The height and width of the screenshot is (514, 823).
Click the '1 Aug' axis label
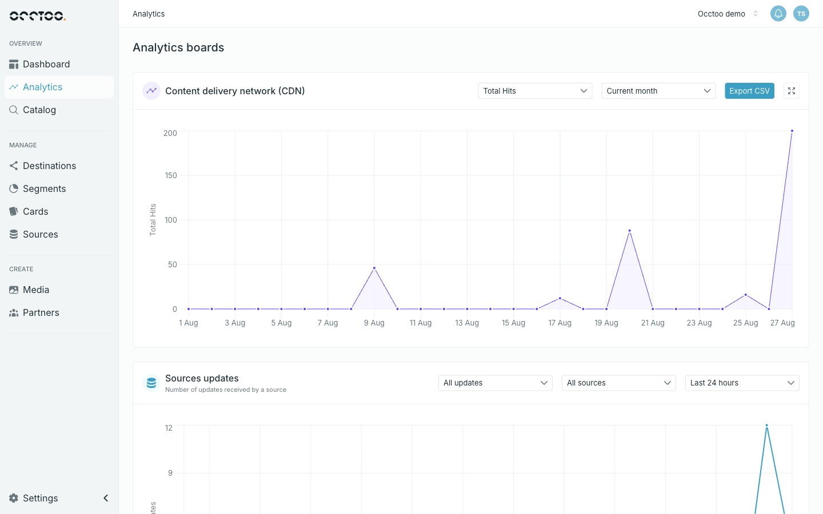pyautogui.click(x=189, y=323)
